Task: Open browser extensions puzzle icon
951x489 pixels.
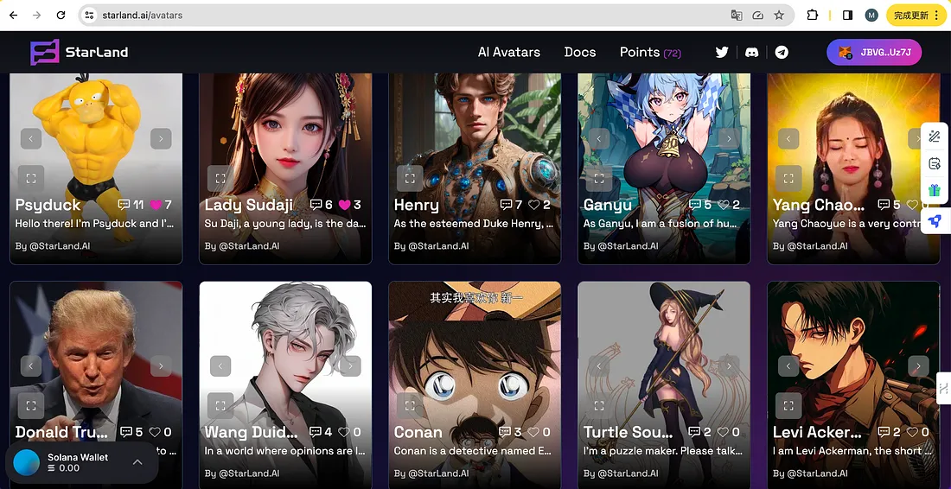Action: [x=812, y=16]
